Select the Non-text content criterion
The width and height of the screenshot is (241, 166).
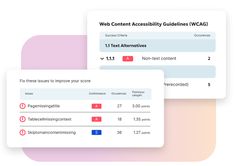[x=159, y=59]
